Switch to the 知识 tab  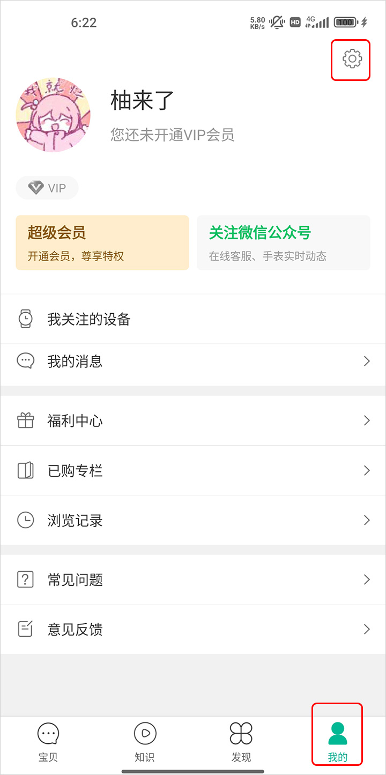145,741
